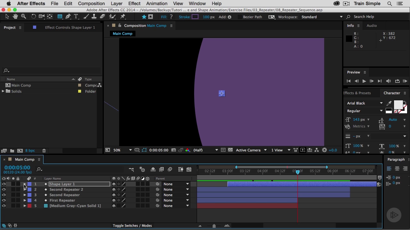The image size is (410, 230).
Task: Toggle Draft 3D in timeline
Action: [x=142, y=169]
